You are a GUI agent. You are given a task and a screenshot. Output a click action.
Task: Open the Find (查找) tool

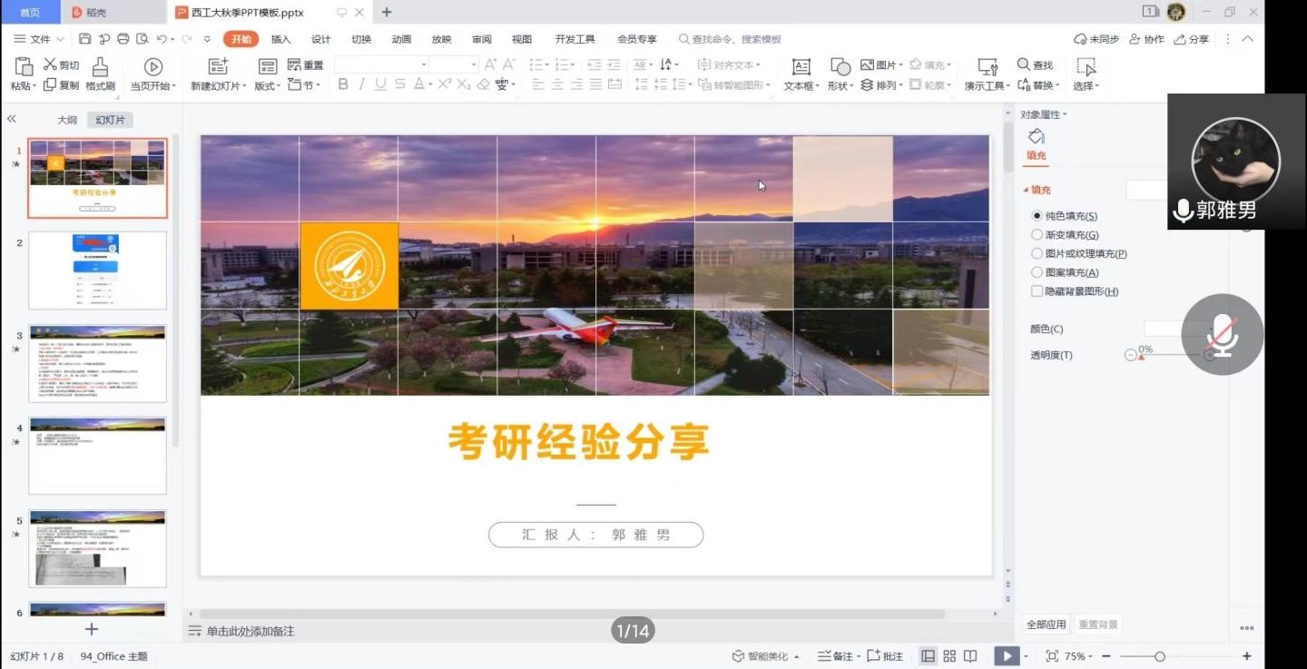(1036, 65)
